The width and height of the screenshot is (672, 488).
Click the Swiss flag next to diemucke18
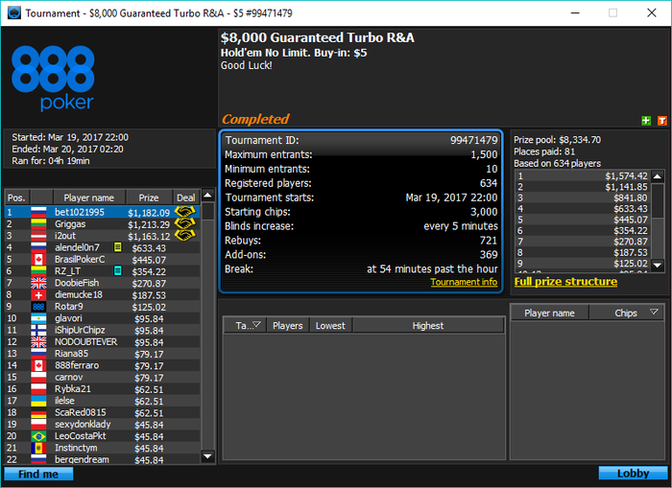tap(38, 295)
